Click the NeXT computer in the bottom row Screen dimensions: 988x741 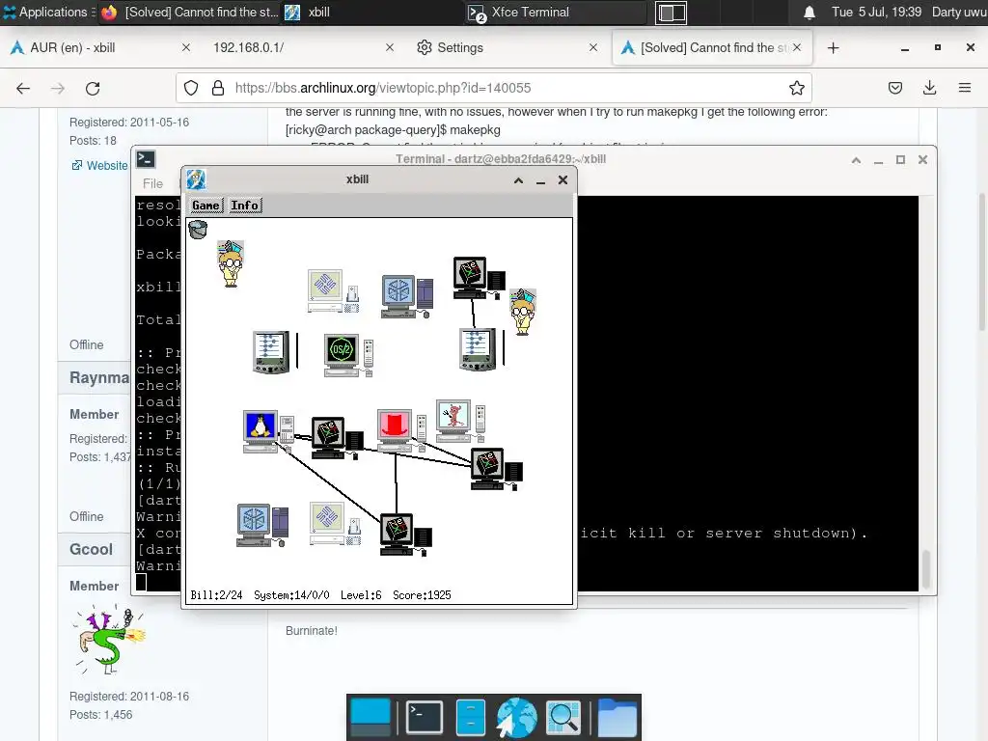coord(406,535)
